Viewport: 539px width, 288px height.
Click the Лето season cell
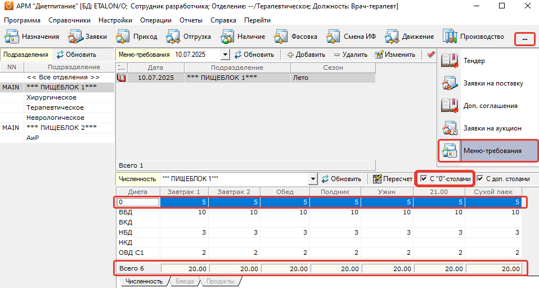(x=333, y=78)
